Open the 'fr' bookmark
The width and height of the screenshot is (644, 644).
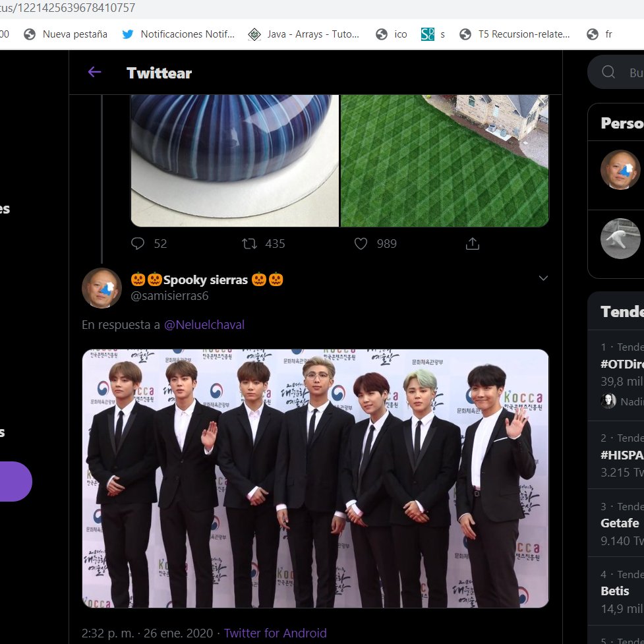click(600, 34)
